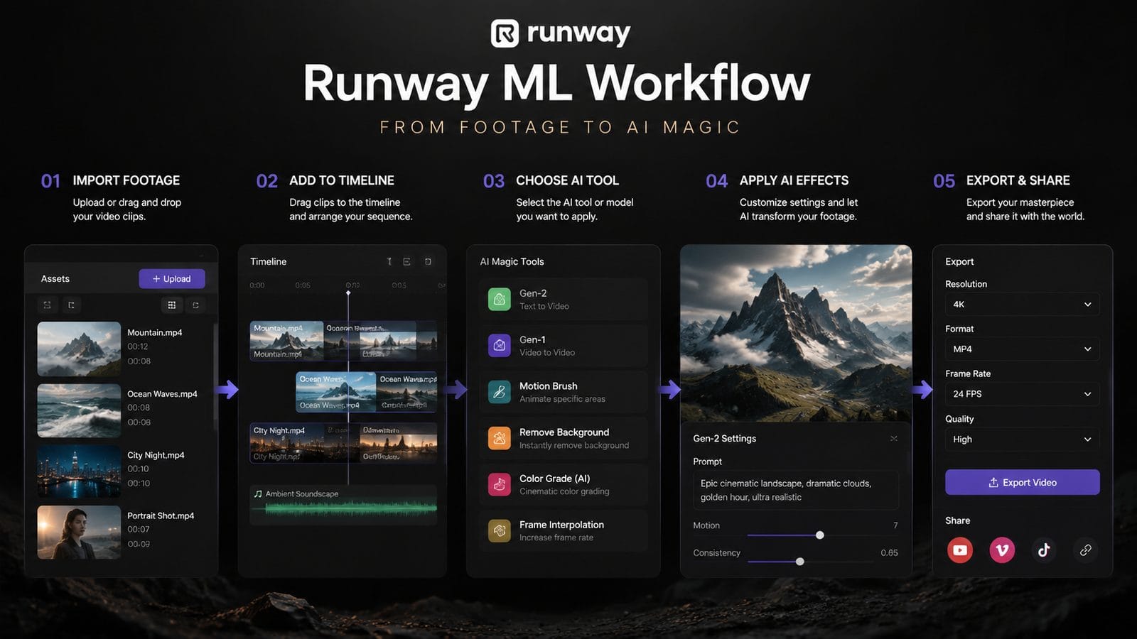Adjust the Motion slider handle
This screenshot has width=1137, height=639.
coord(820,535)
